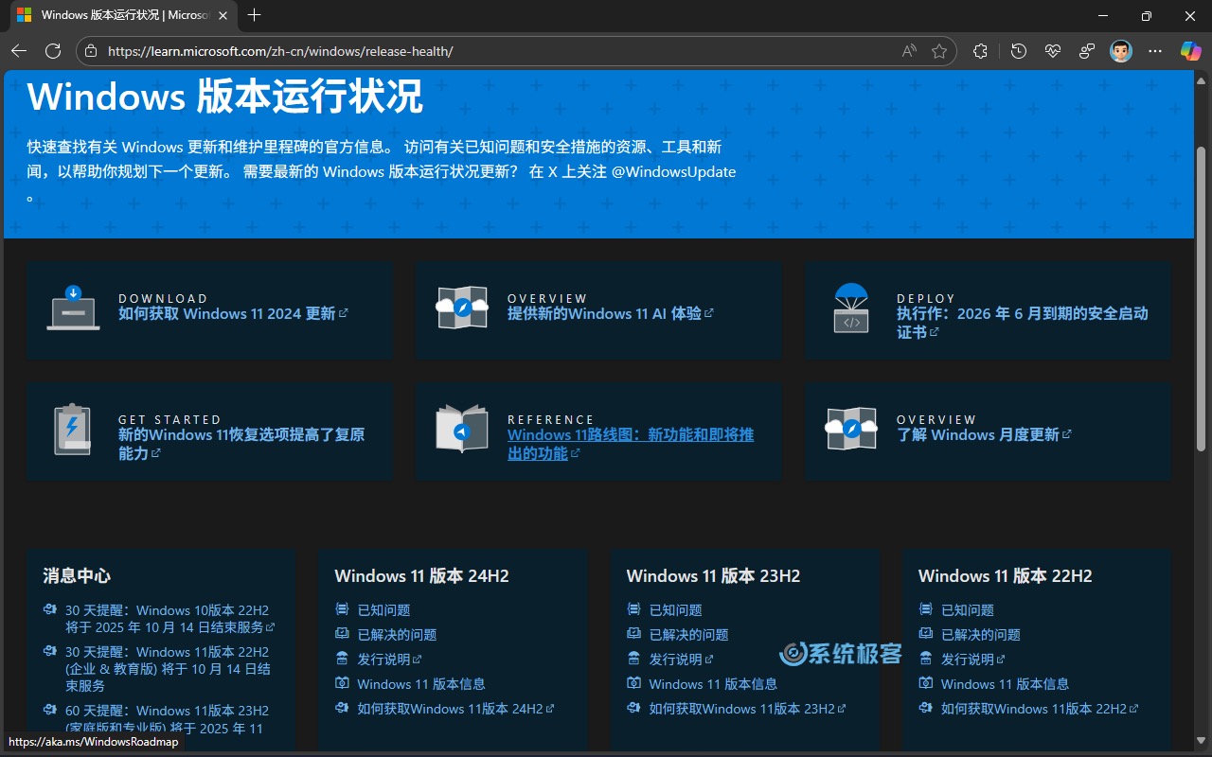Viewport: 1212px width, 757px height.
Task: Click the open book reference icon
Action: point(462,429)
